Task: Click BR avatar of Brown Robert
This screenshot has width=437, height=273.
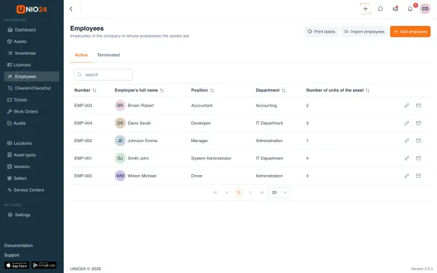Action: [x=120, y=106]
